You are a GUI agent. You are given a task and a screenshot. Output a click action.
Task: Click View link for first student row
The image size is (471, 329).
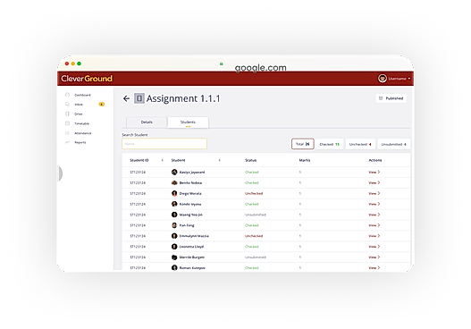(374, 173)
